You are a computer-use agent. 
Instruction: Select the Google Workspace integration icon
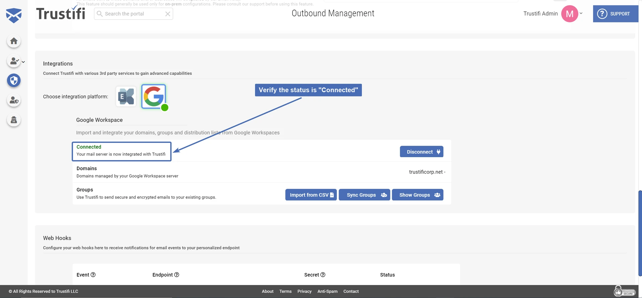153,96
